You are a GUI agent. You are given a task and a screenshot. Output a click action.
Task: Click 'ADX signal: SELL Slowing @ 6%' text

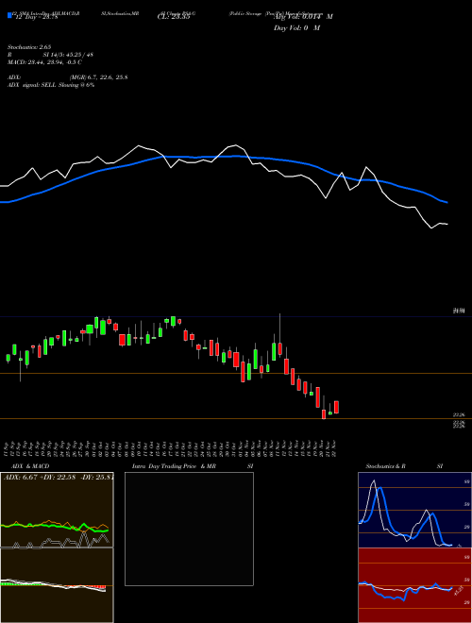(x=51, y=85)
